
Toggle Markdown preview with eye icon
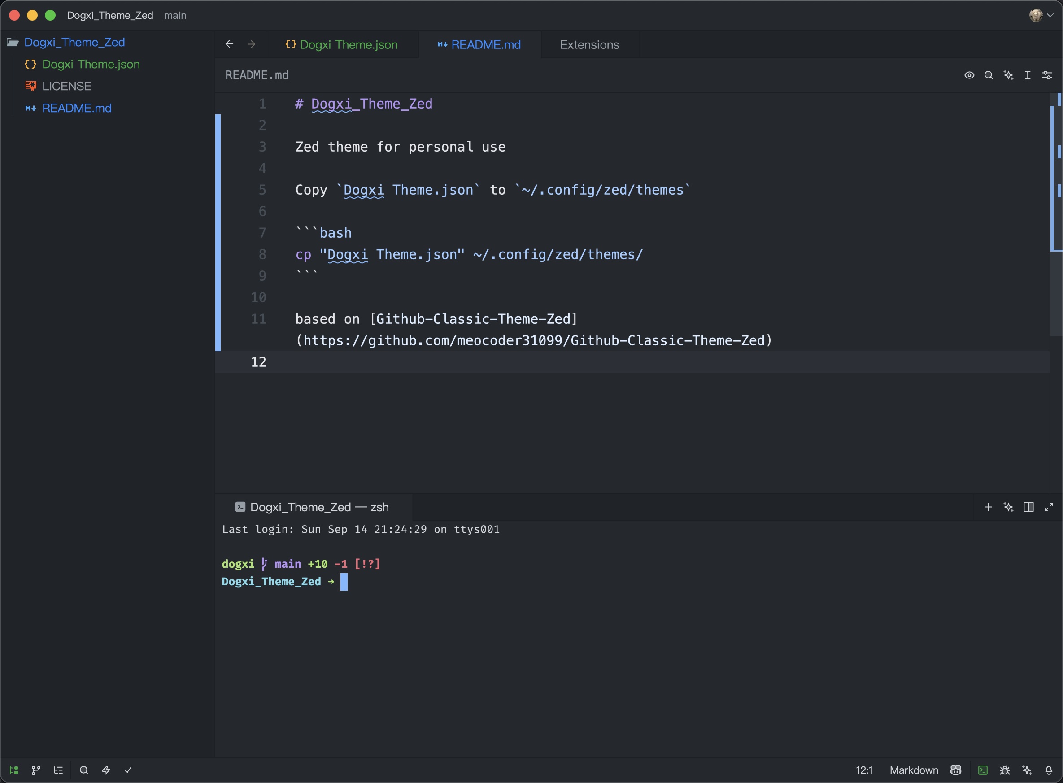[x=969, y=75]
